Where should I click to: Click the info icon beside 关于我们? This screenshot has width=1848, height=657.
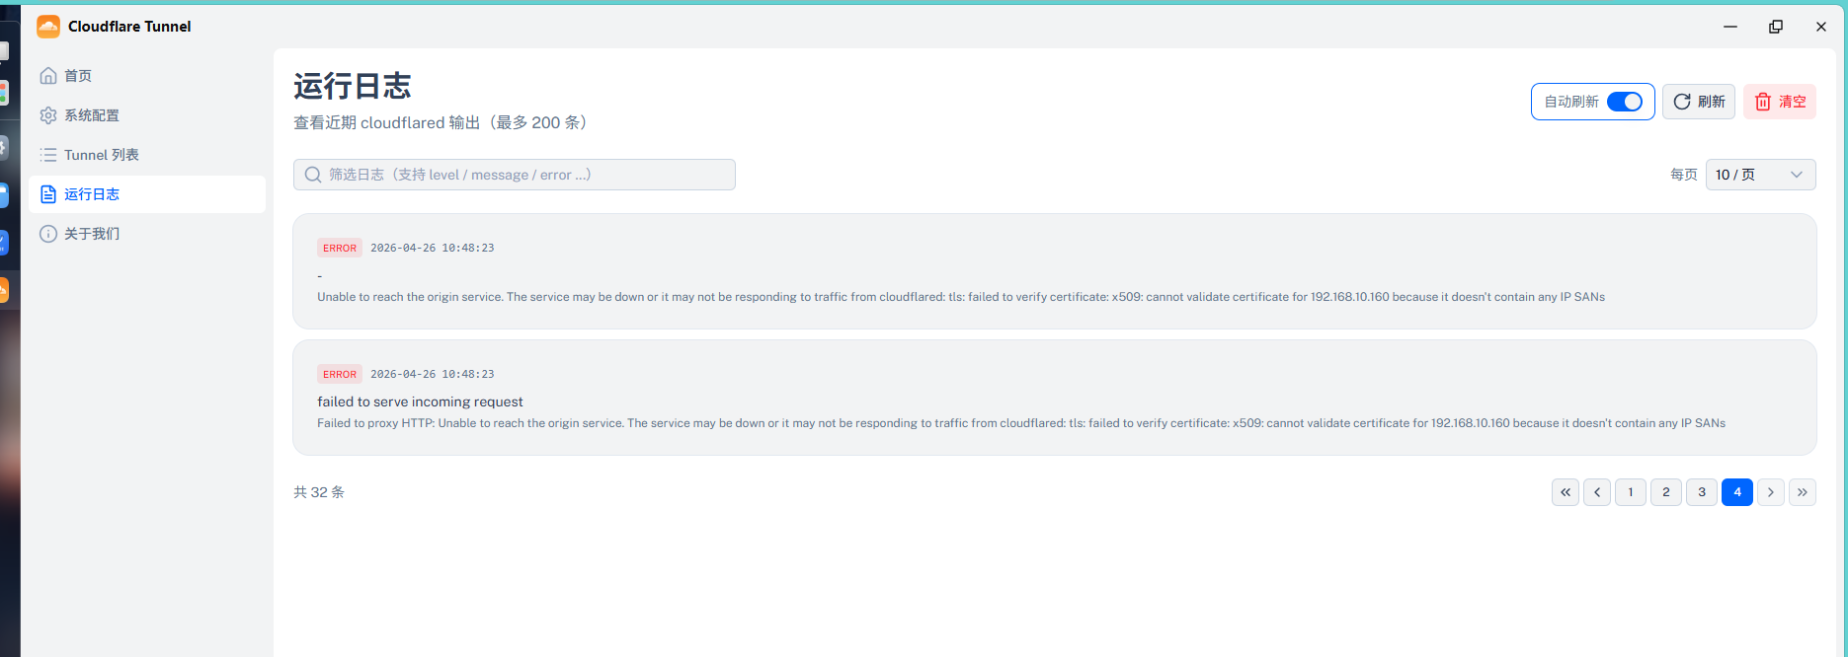[x=48, y=234]
